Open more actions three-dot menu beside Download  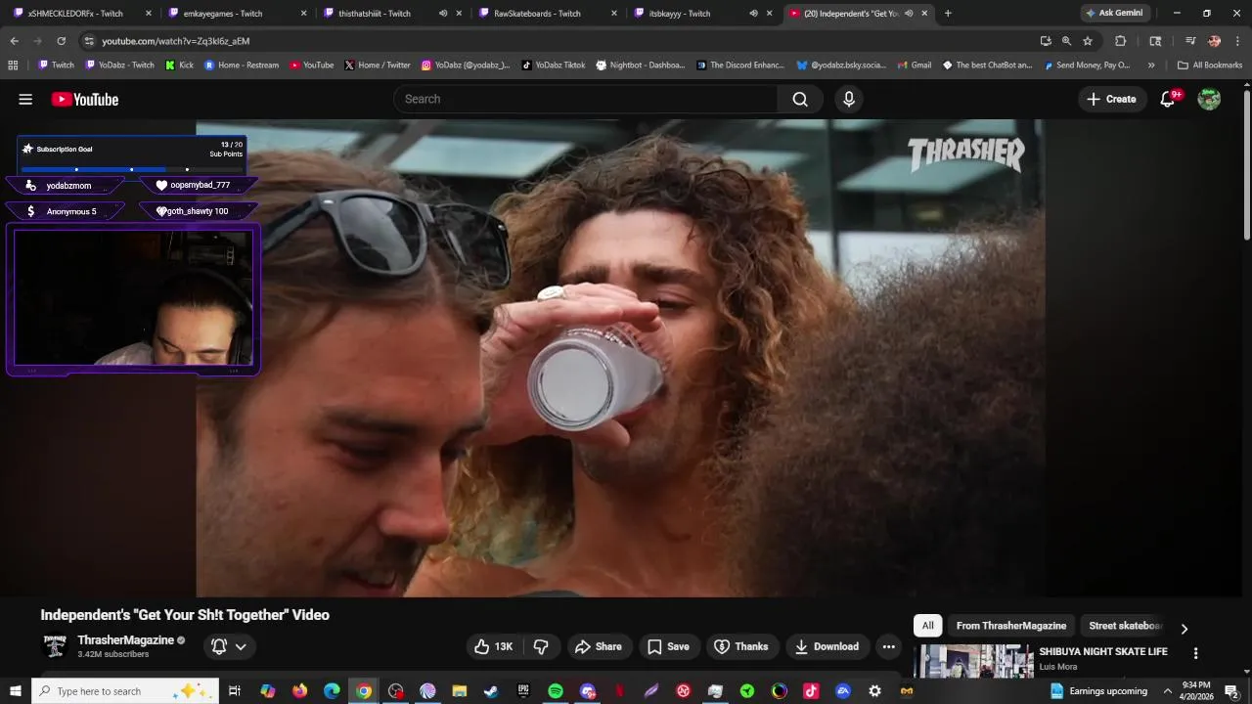(x=888, y=646)
